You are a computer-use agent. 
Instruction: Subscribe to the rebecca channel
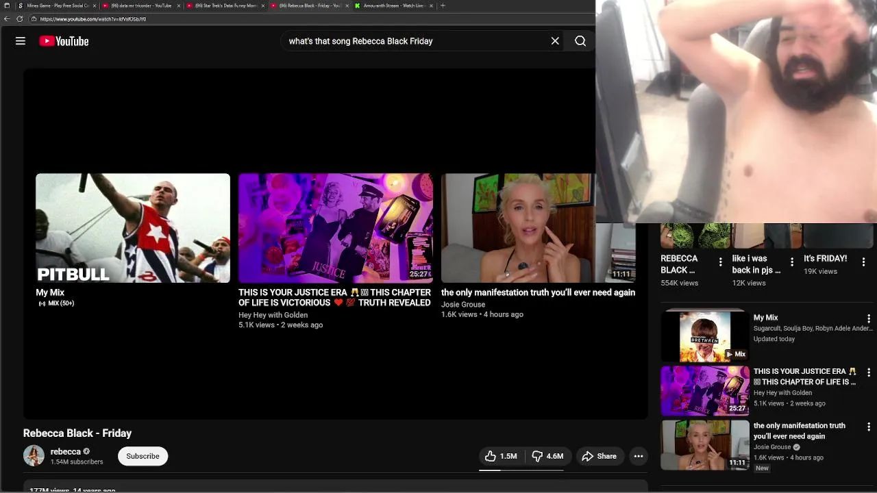[x=143, y=456]
